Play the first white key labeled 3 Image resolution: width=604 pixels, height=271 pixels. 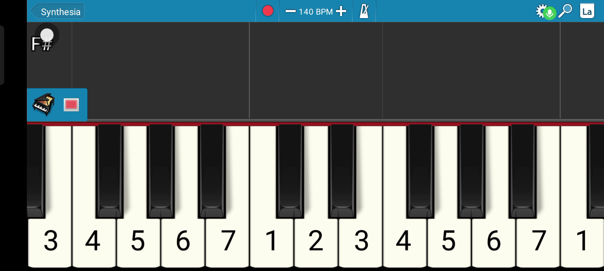[x=50, y=241]
